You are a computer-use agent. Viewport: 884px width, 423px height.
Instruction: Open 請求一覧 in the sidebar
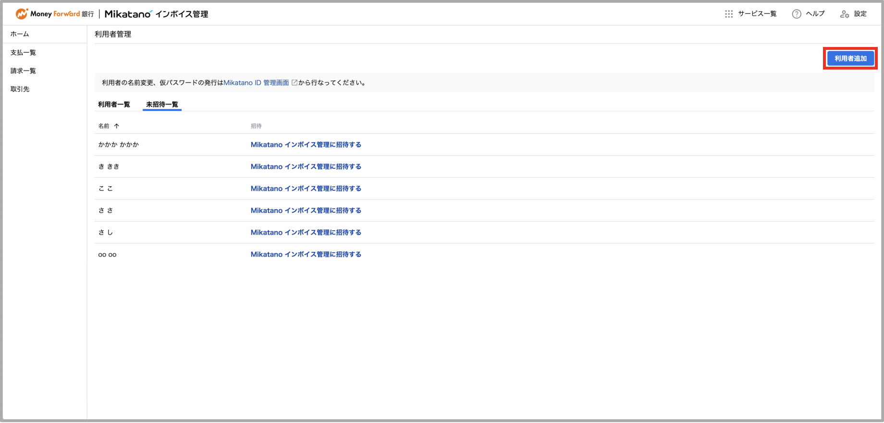click(x=23, y=70)
